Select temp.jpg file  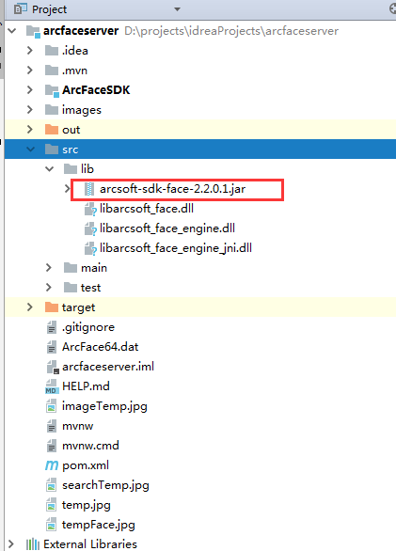(87, 505)
